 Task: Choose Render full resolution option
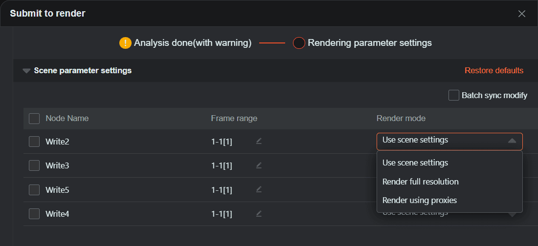420,182
